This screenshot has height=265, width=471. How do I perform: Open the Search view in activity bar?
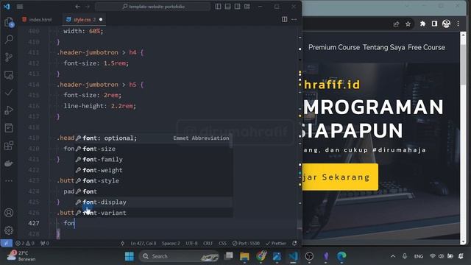(9, 39)
